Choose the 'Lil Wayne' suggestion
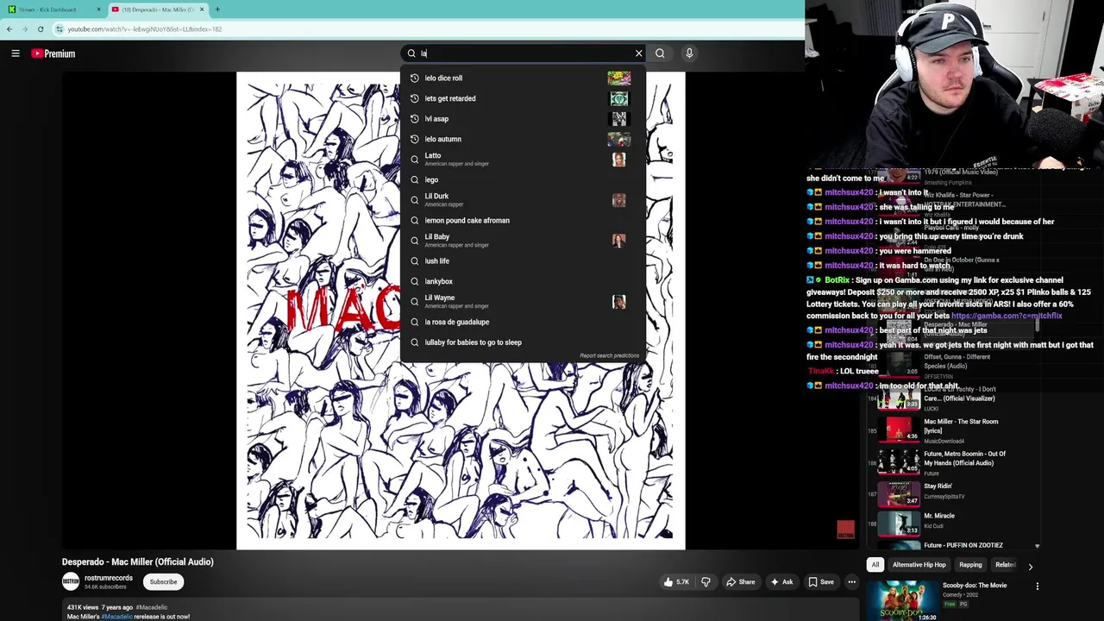This screenshot has height=621, width=1104. click(x=523, y=301)
